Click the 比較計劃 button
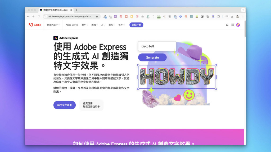The width and height of the screenshot is (271, 152). (136, 25)
